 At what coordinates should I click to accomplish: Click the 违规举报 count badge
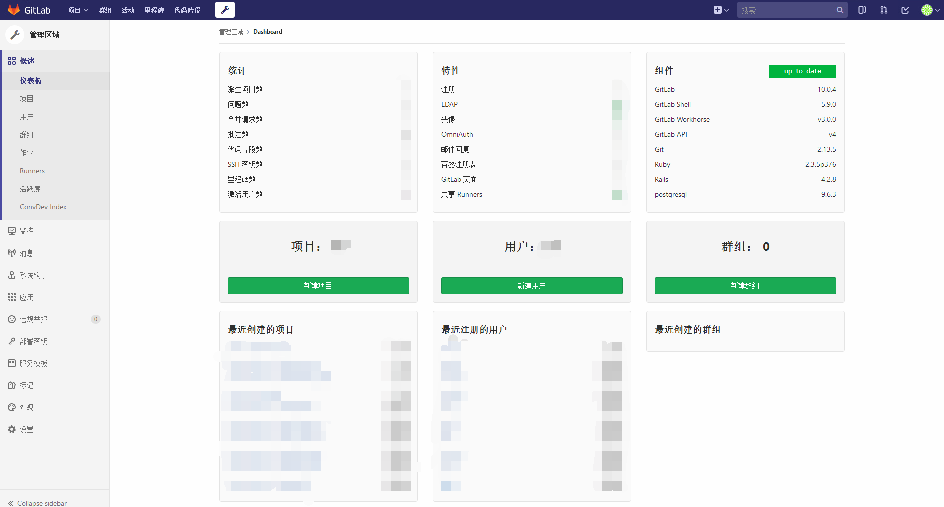(96, 319)
